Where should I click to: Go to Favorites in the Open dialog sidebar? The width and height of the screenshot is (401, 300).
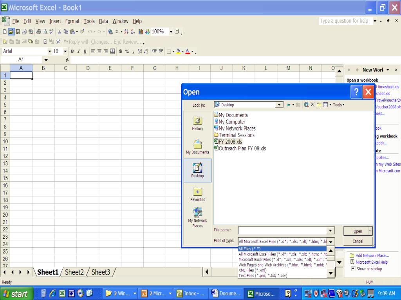(197, 194)
